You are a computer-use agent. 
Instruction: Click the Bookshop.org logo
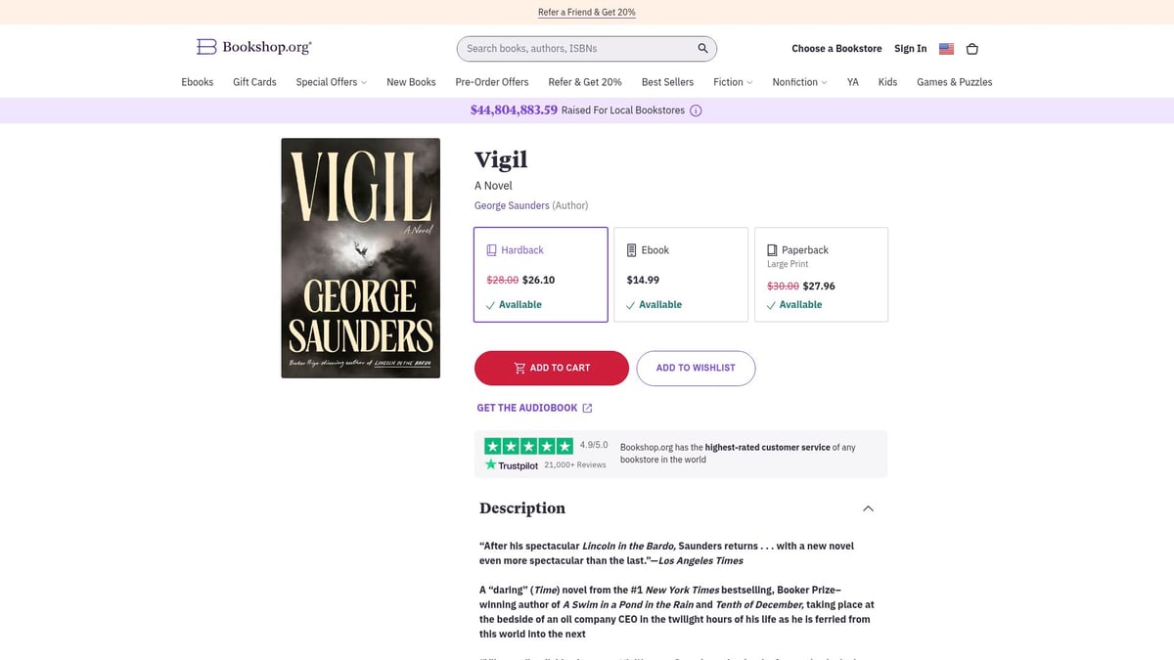(x=252, y=47)
